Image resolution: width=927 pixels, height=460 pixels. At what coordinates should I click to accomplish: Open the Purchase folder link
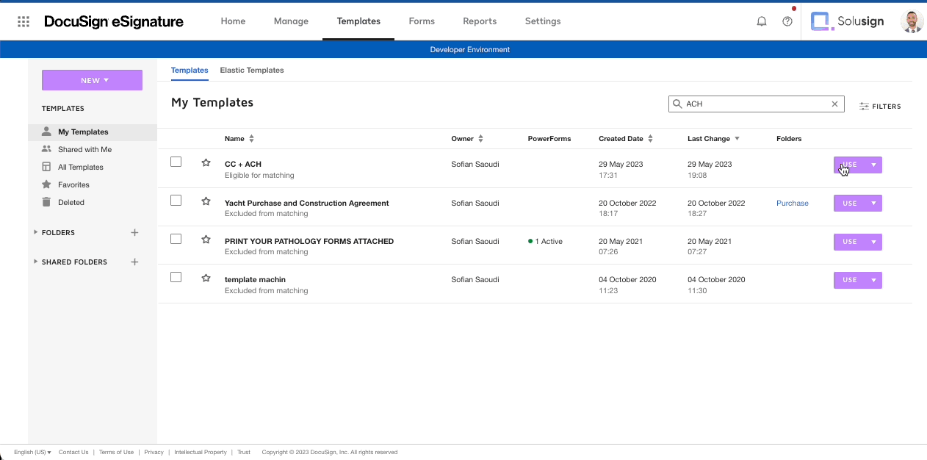(x=793, y=204)
